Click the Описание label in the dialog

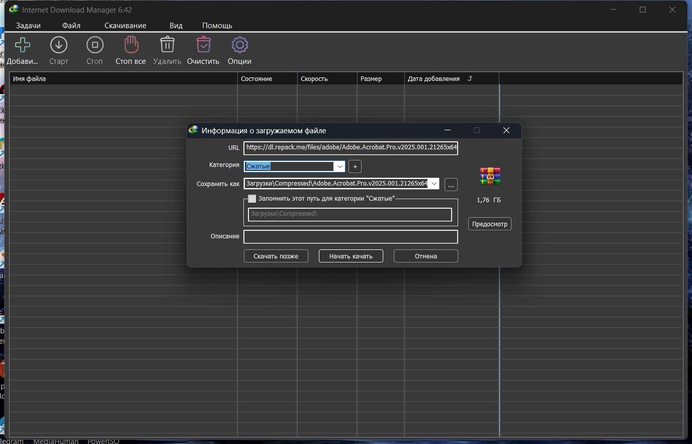click(x=225, y=236)
